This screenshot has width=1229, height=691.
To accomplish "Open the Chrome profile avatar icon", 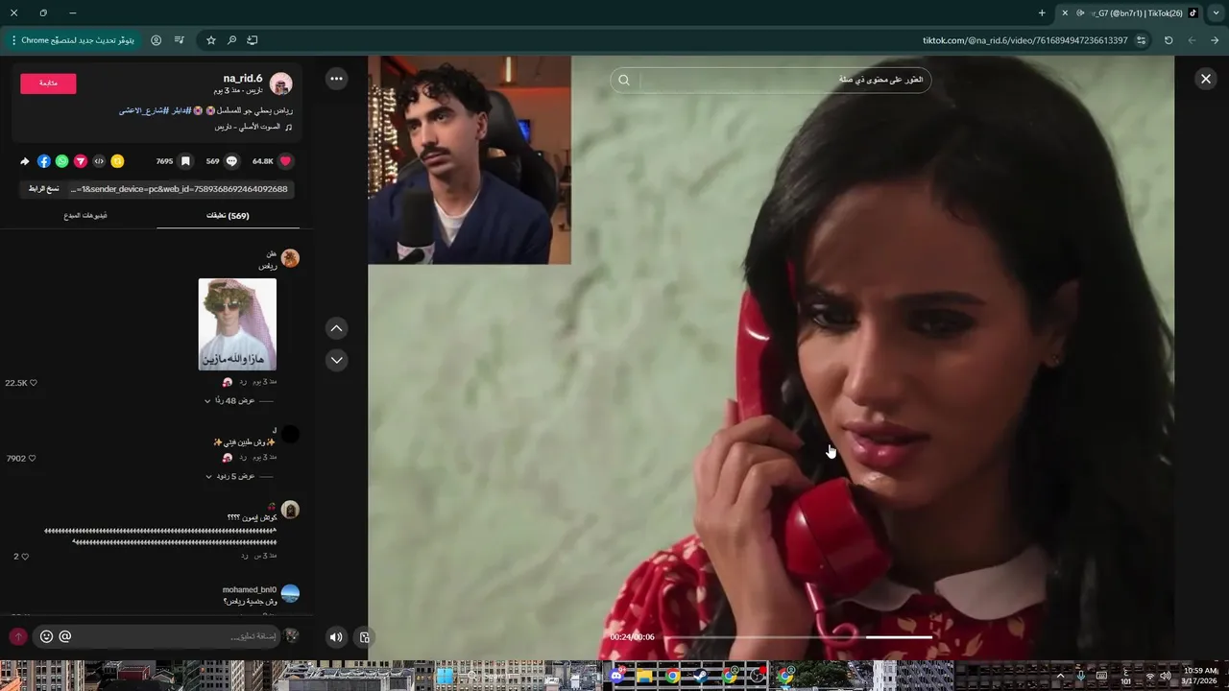I will (157, 40).
